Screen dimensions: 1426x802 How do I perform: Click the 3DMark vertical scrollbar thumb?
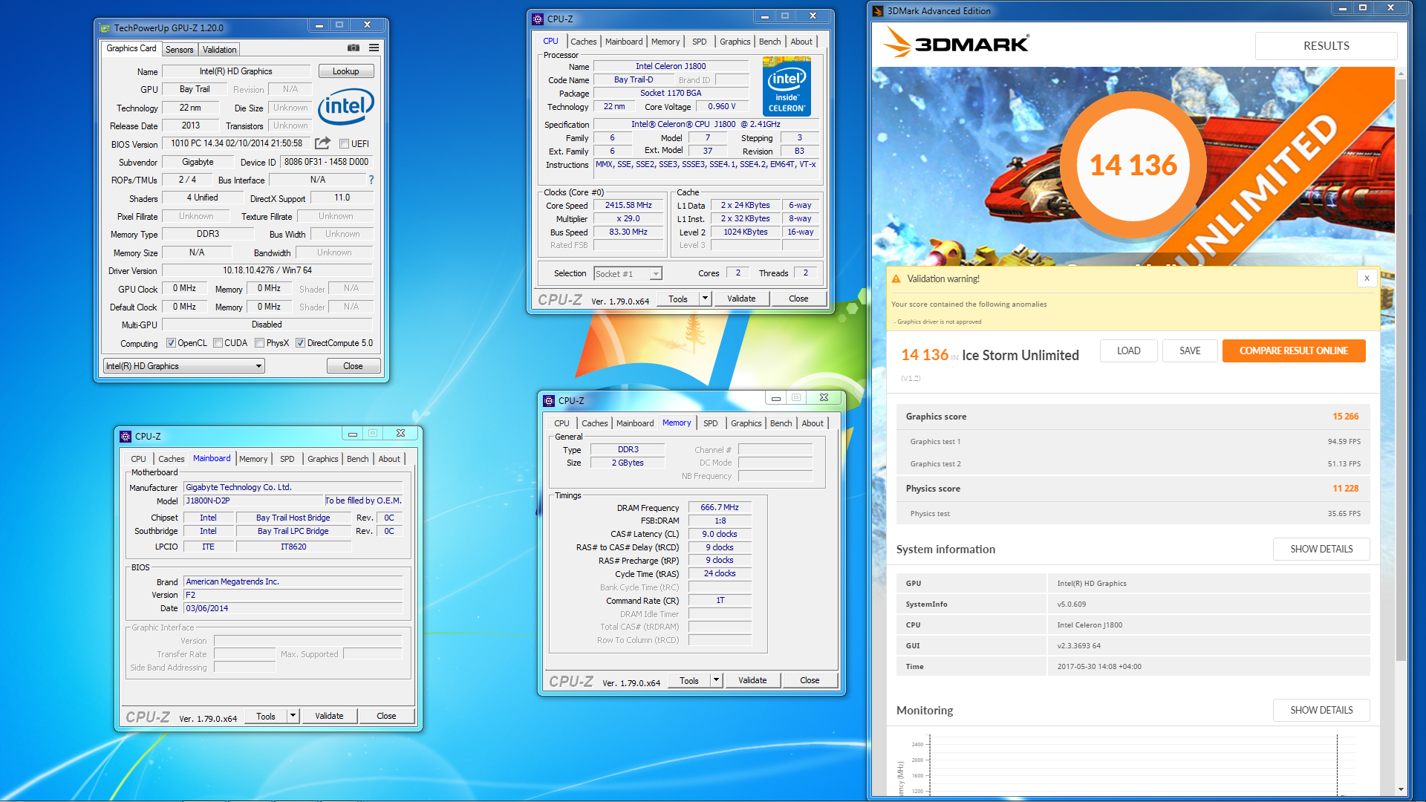click(x=1401, y=370)
